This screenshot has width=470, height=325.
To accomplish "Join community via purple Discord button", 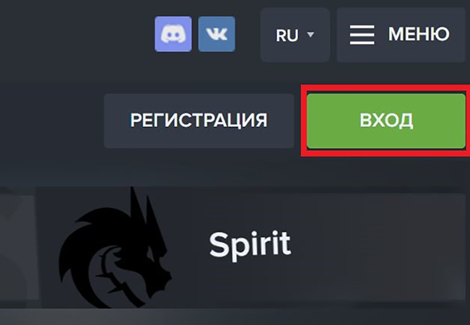I will (173, 34).
